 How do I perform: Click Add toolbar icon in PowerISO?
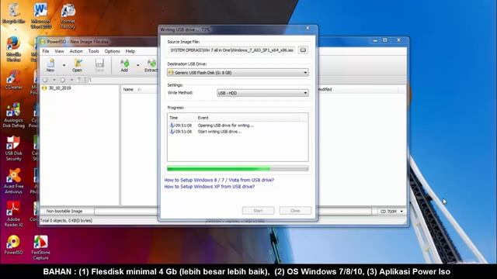coord(124,65)
